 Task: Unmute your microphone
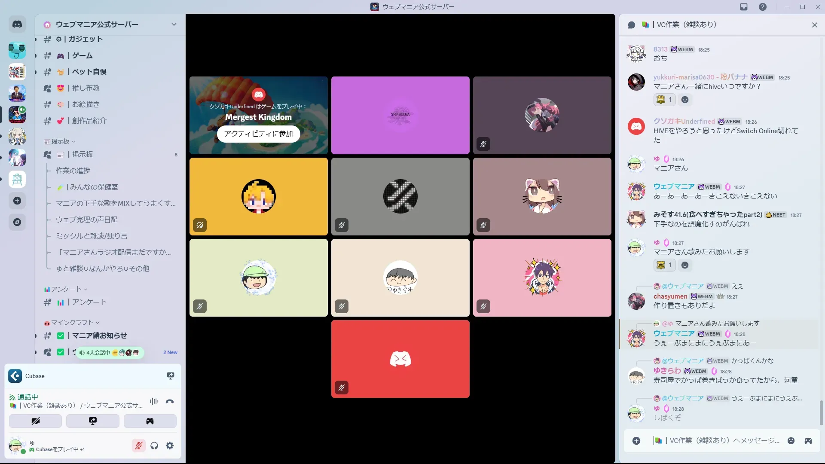pyautogui.click(x=138, y=446)
